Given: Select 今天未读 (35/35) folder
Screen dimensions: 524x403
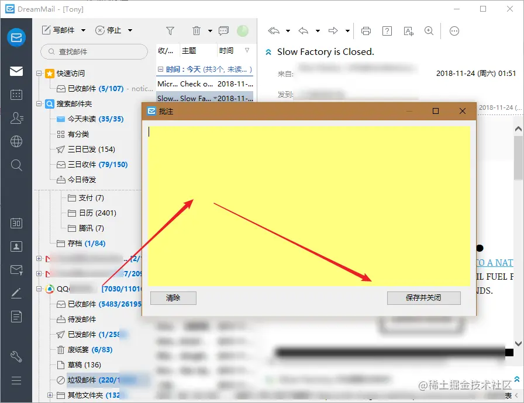Looking at the screenshot, I should (90, 119).
